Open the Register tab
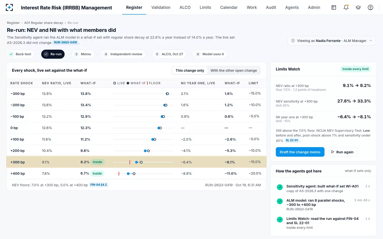The height and width of the screenshot is (239, 383). 134,7
